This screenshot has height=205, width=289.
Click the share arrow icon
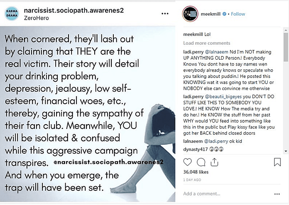click(215, 162)
